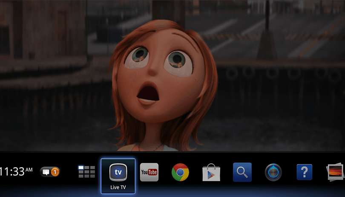The width and height of the screenshot is (345, 197).
Task: Launch the YouTube app
Action: click(149, 172)
